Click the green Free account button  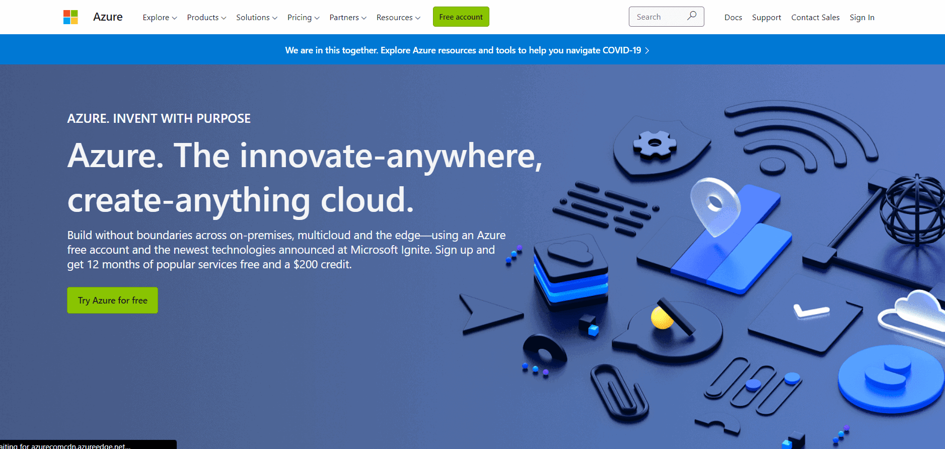461,17
